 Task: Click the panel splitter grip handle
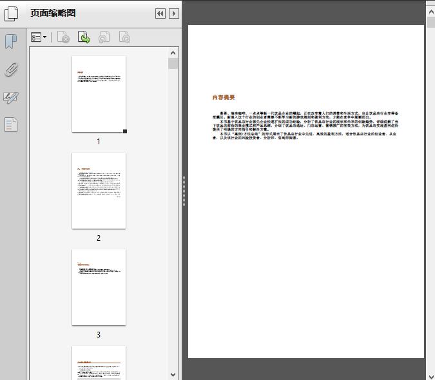(184, 191)
